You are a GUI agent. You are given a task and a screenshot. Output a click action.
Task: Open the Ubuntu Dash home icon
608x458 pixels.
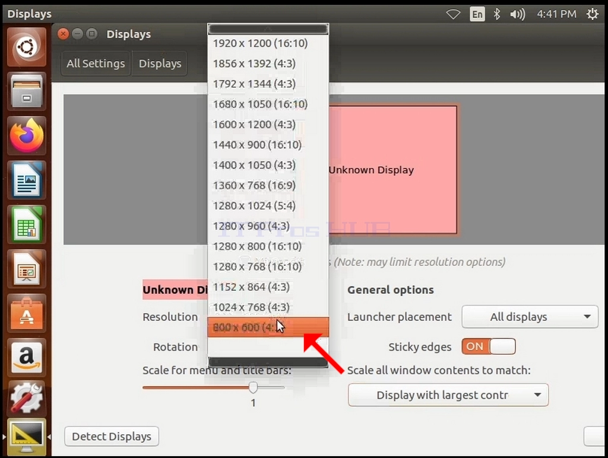26,47
